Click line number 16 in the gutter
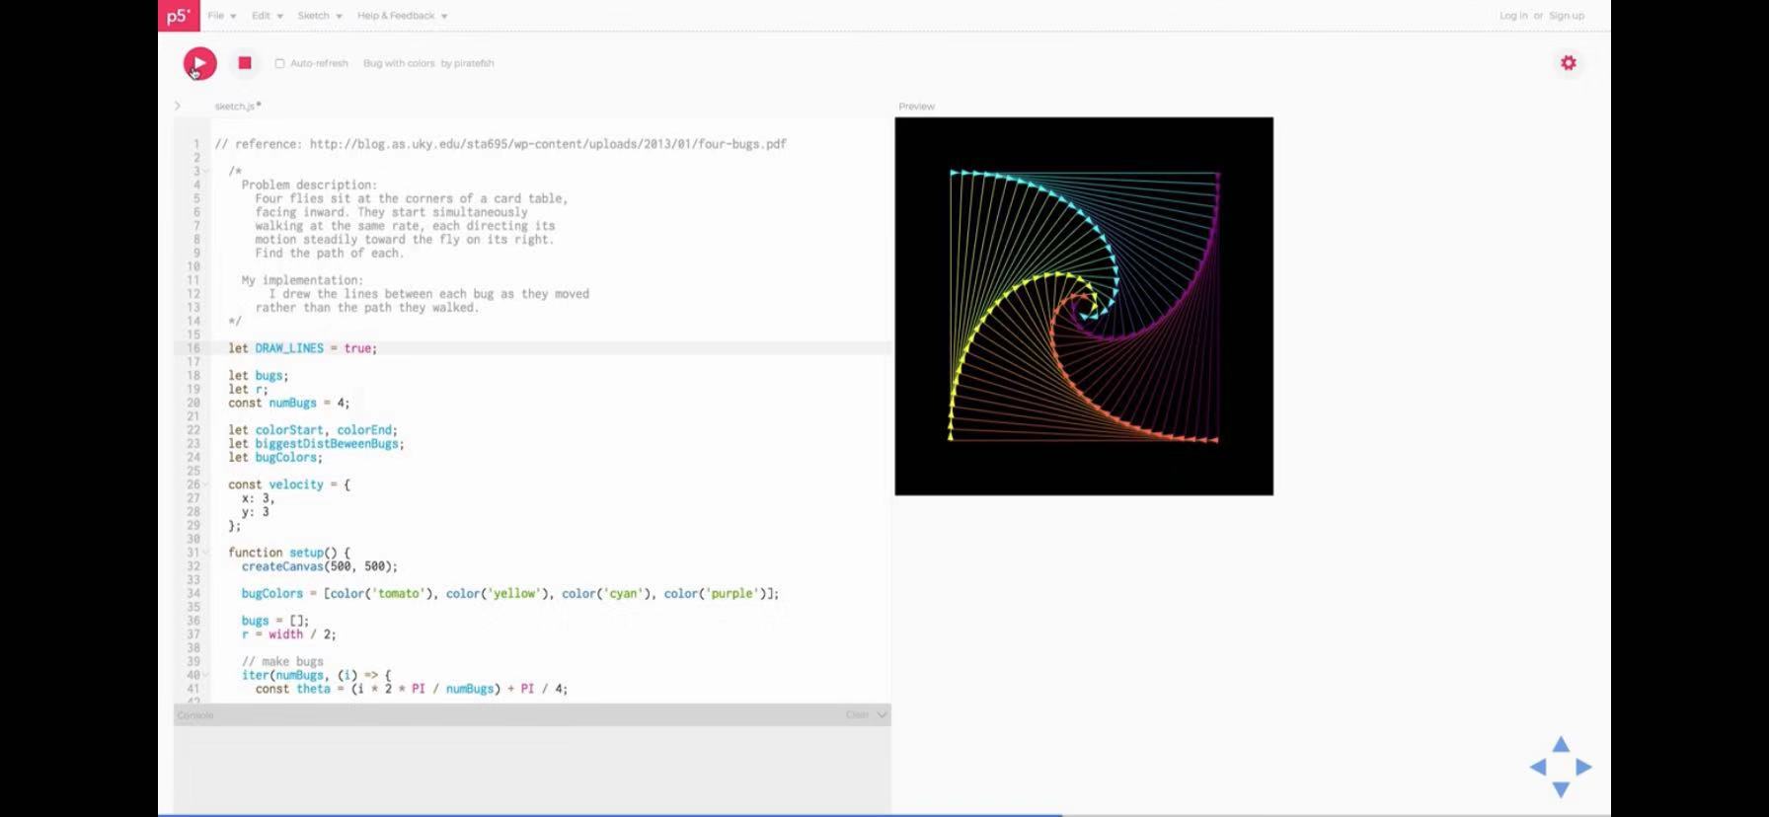Viewport: 1769px width, 817px height. pyautogui.click(x=193, y=348)
